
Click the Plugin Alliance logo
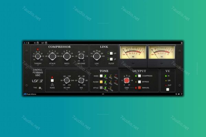point(30,94)
